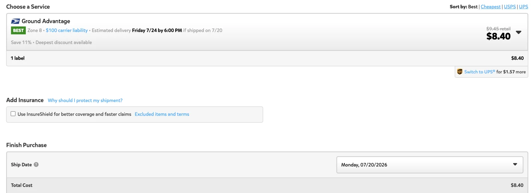531x193 pixels.
Task: Sort services by Cheapest
Action: point(491,7)
